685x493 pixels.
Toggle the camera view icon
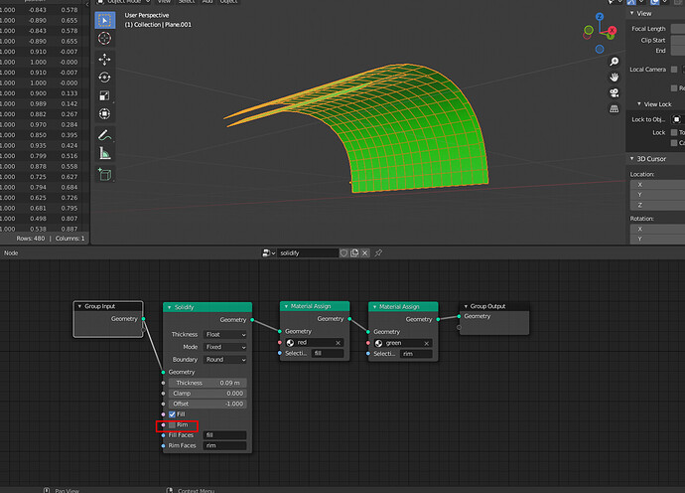tap(615, 93)
